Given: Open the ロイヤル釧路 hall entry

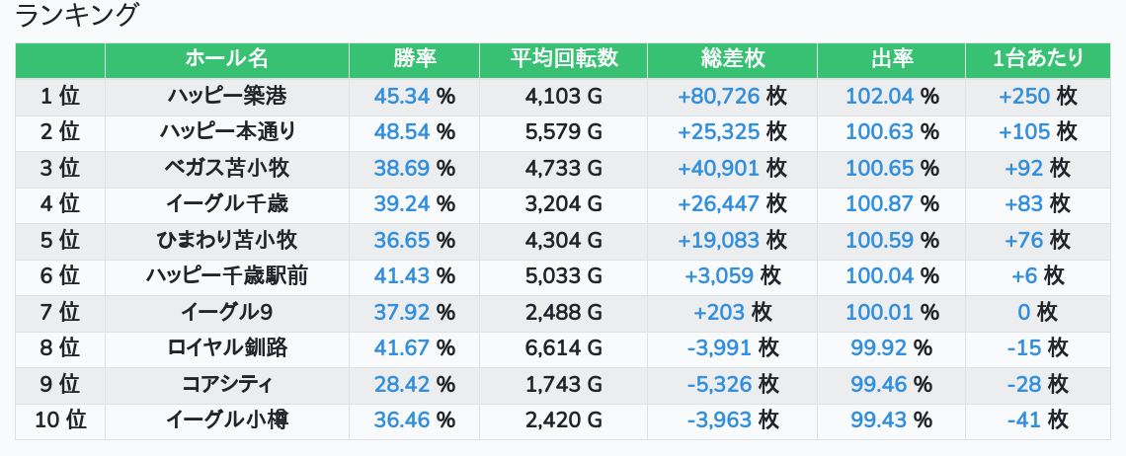Looking at the screenshot, I should 226,348.
